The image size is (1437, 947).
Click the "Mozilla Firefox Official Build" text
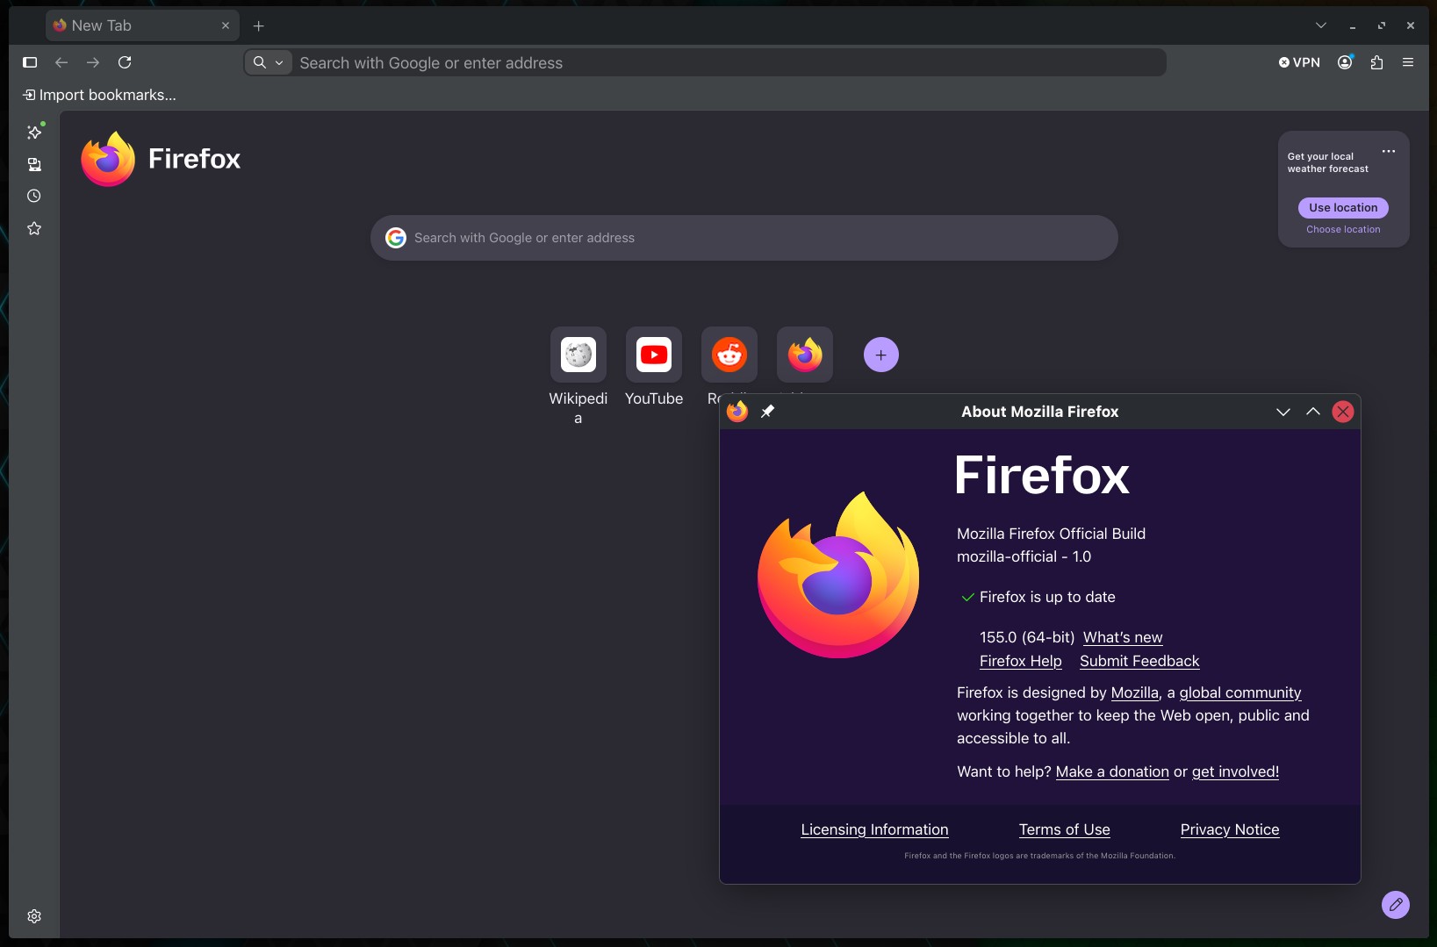[1051, 534]
